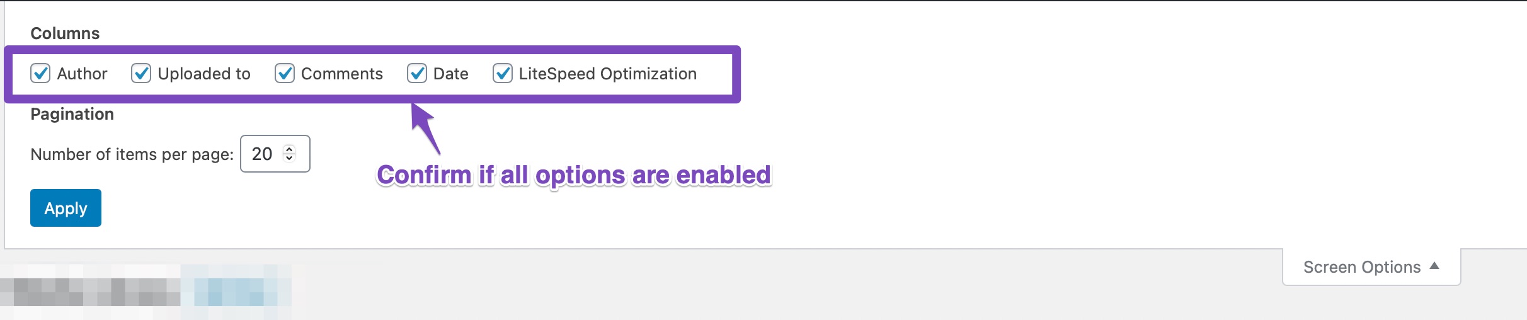Click the LiteSpeed Optimization label text
Screen dimensions: 1527x320
[608, 74]
